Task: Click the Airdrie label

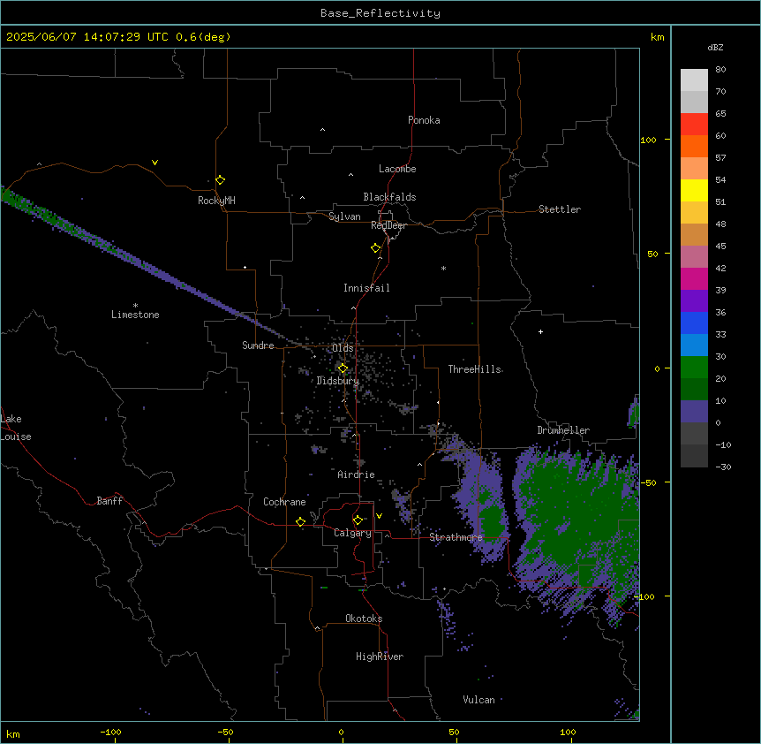Action: 357,474
